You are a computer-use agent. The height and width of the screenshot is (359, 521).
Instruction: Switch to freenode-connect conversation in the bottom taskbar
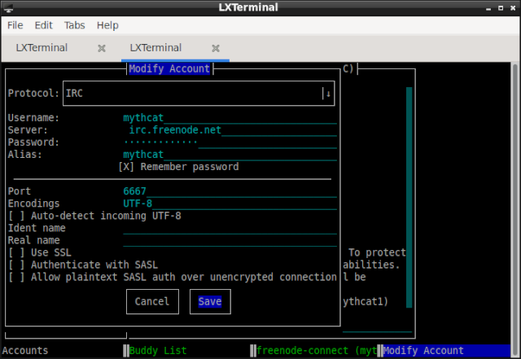pos(317,351)
